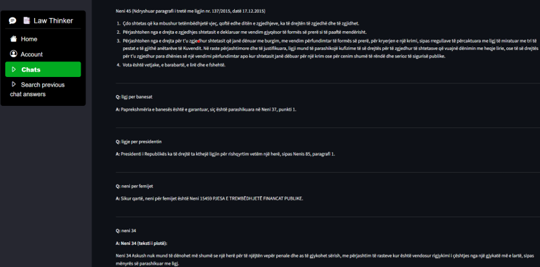Click the answer about Paprekshmëria e banesës

(206, 109)
